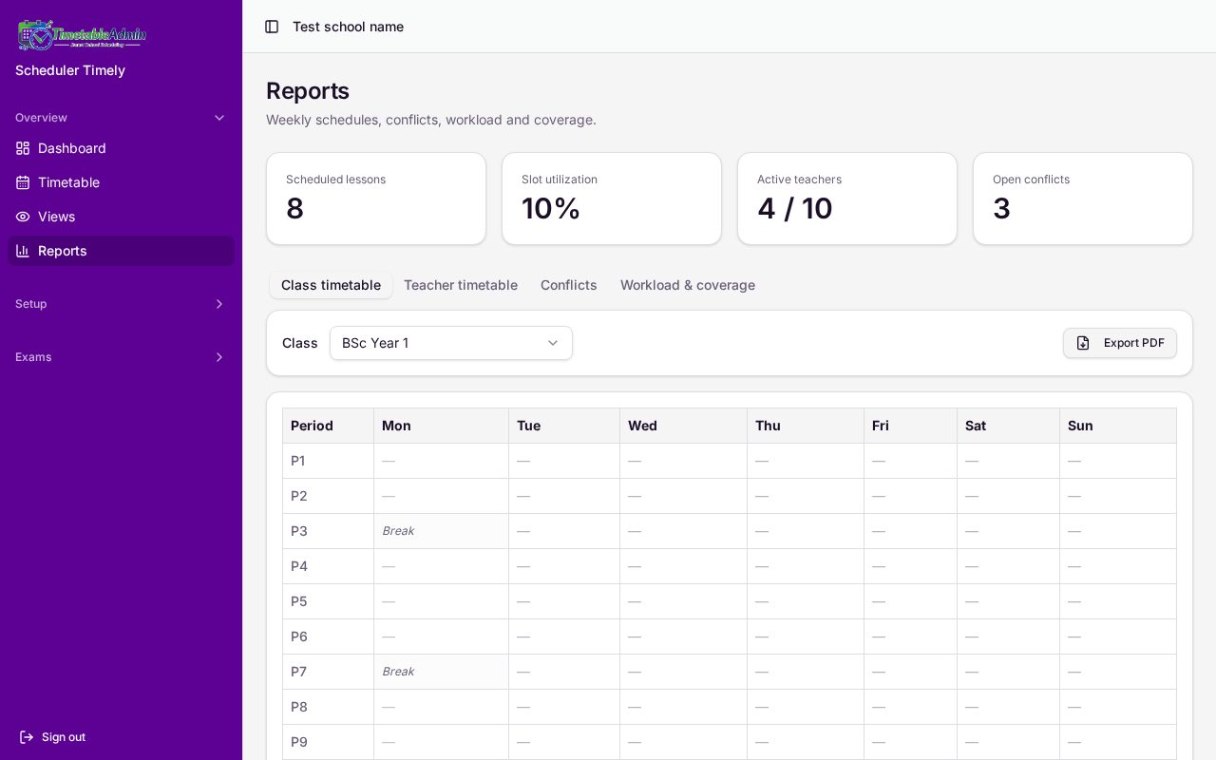Click Sign out
The image size is (1216, 760).
(52, 737)
